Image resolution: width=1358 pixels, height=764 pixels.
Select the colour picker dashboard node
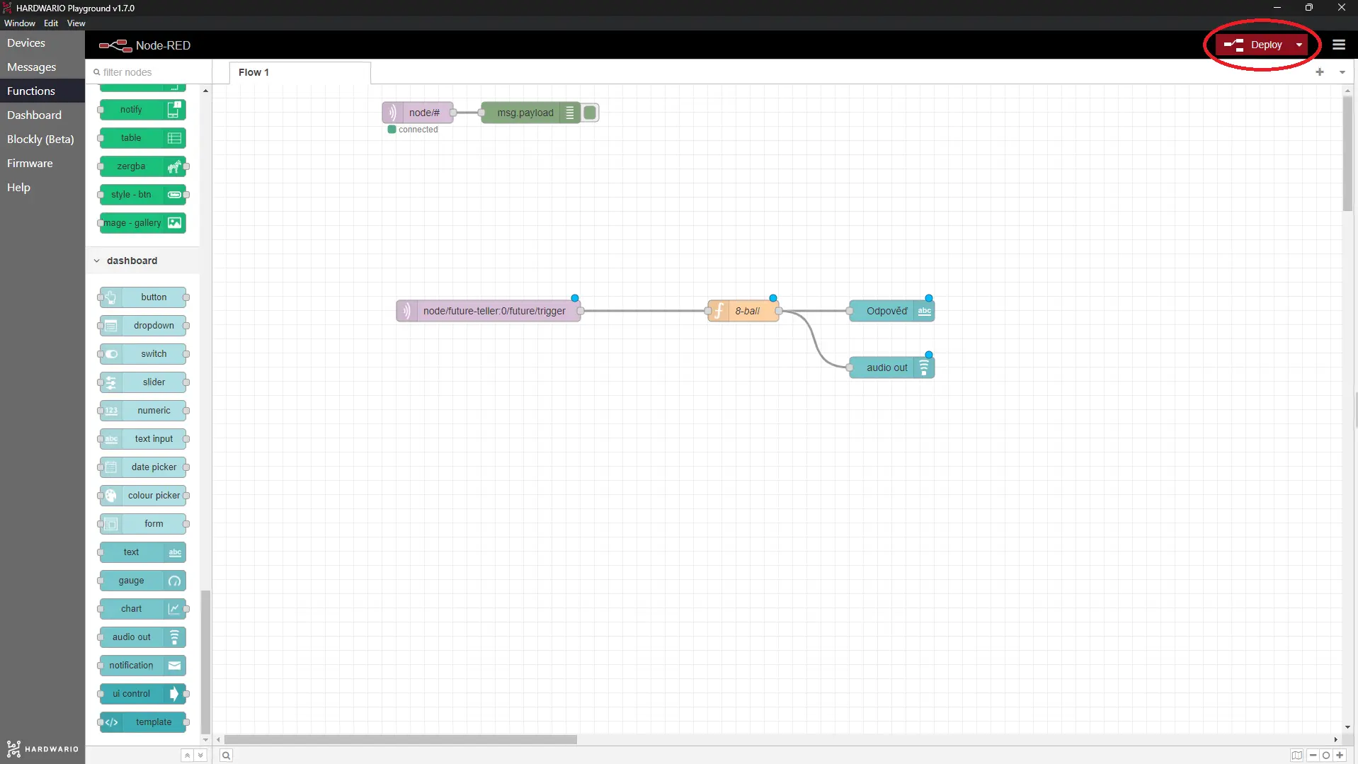pos(142,496)
